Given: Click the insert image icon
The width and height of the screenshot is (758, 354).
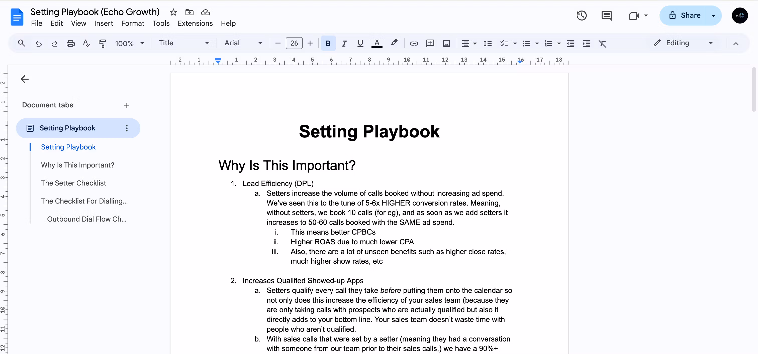Looking at the screenshot, I should [x=446, y=44].
